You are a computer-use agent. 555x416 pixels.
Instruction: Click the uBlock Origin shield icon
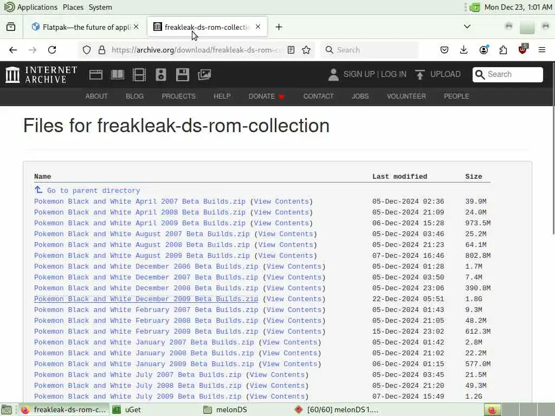point(523,49)
